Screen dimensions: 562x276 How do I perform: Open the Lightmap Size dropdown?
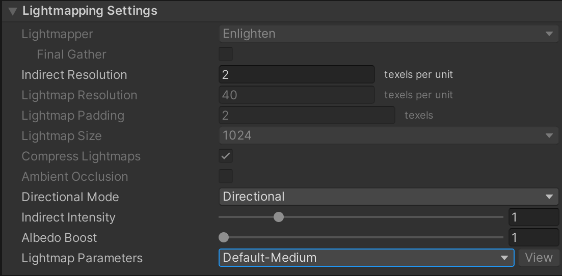(388, 136)
